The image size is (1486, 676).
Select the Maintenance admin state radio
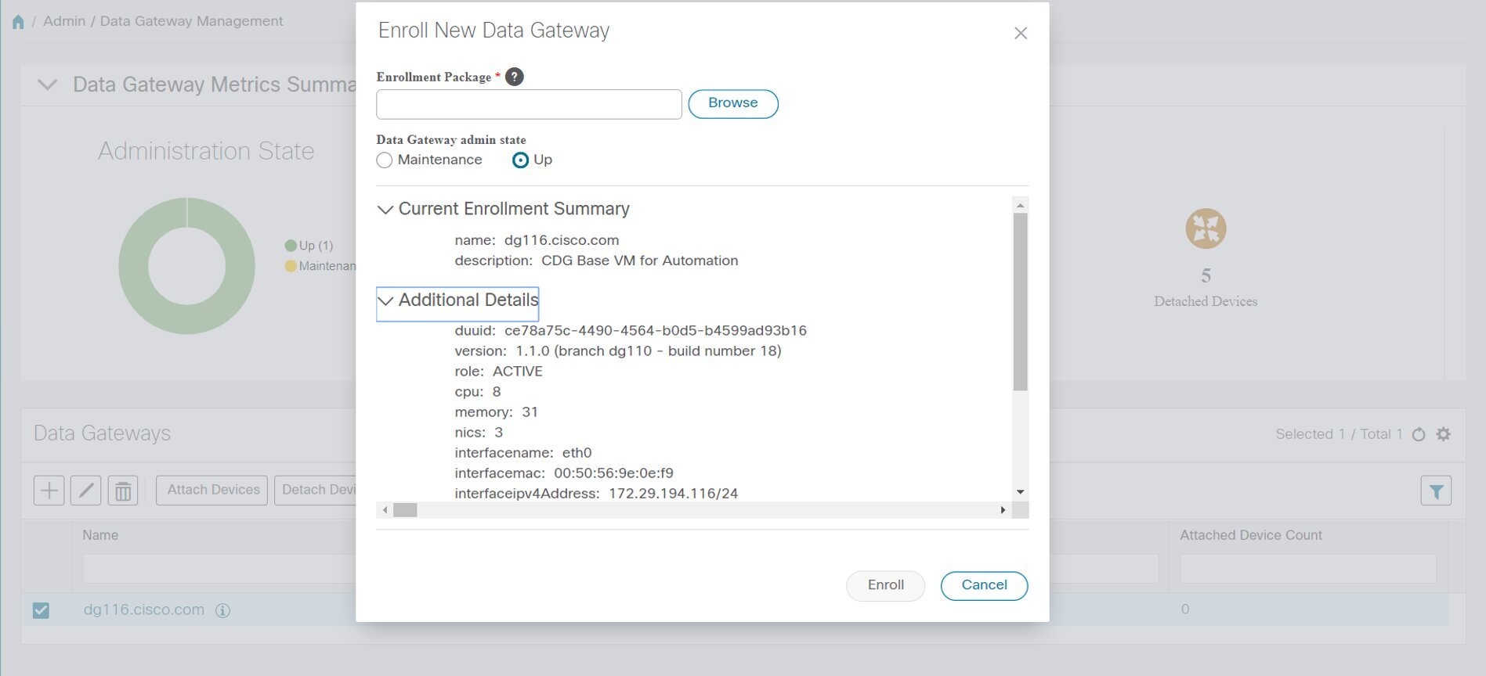click(385, 160)
